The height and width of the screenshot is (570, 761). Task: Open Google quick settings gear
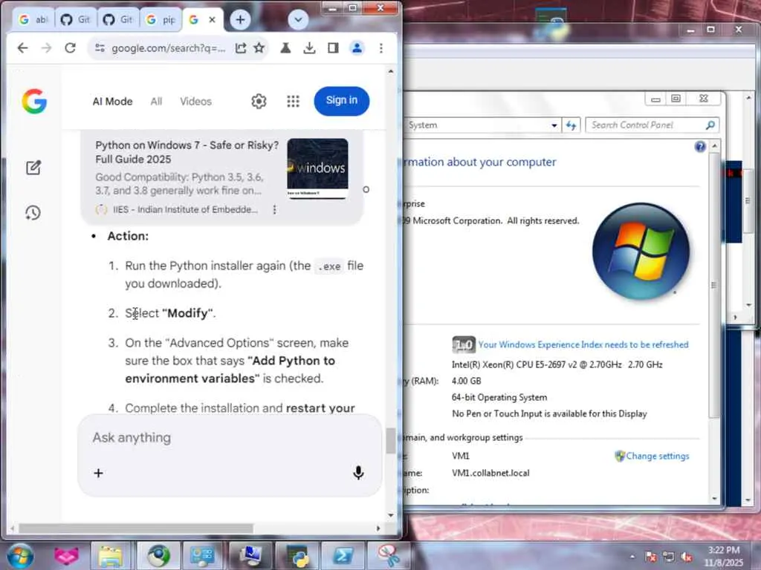click(x=259, y=101)
